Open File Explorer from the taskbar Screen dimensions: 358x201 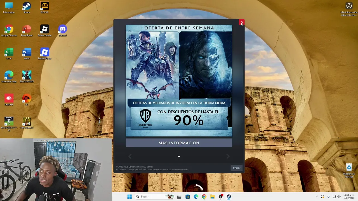click(212, 197)
